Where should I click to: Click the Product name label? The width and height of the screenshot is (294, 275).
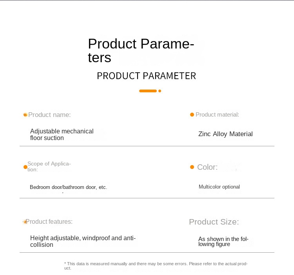49,115
